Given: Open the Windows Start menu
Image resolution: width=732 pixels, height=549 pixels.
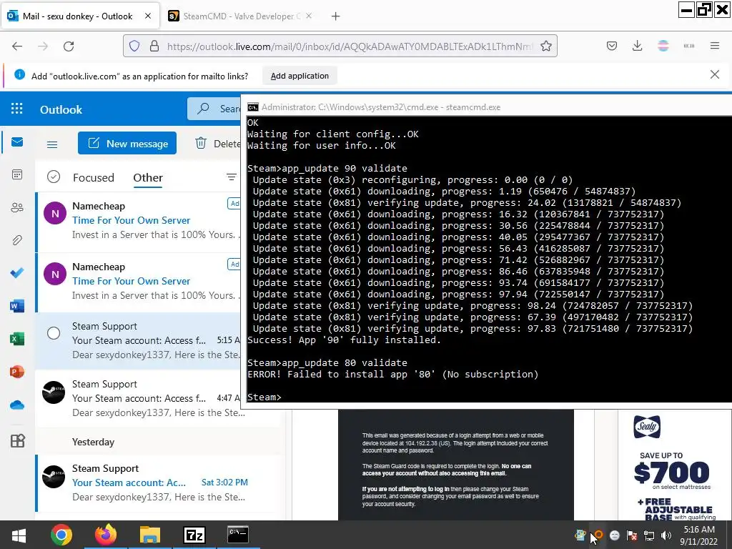Looking at the screenshot, I should click(19, 535).
